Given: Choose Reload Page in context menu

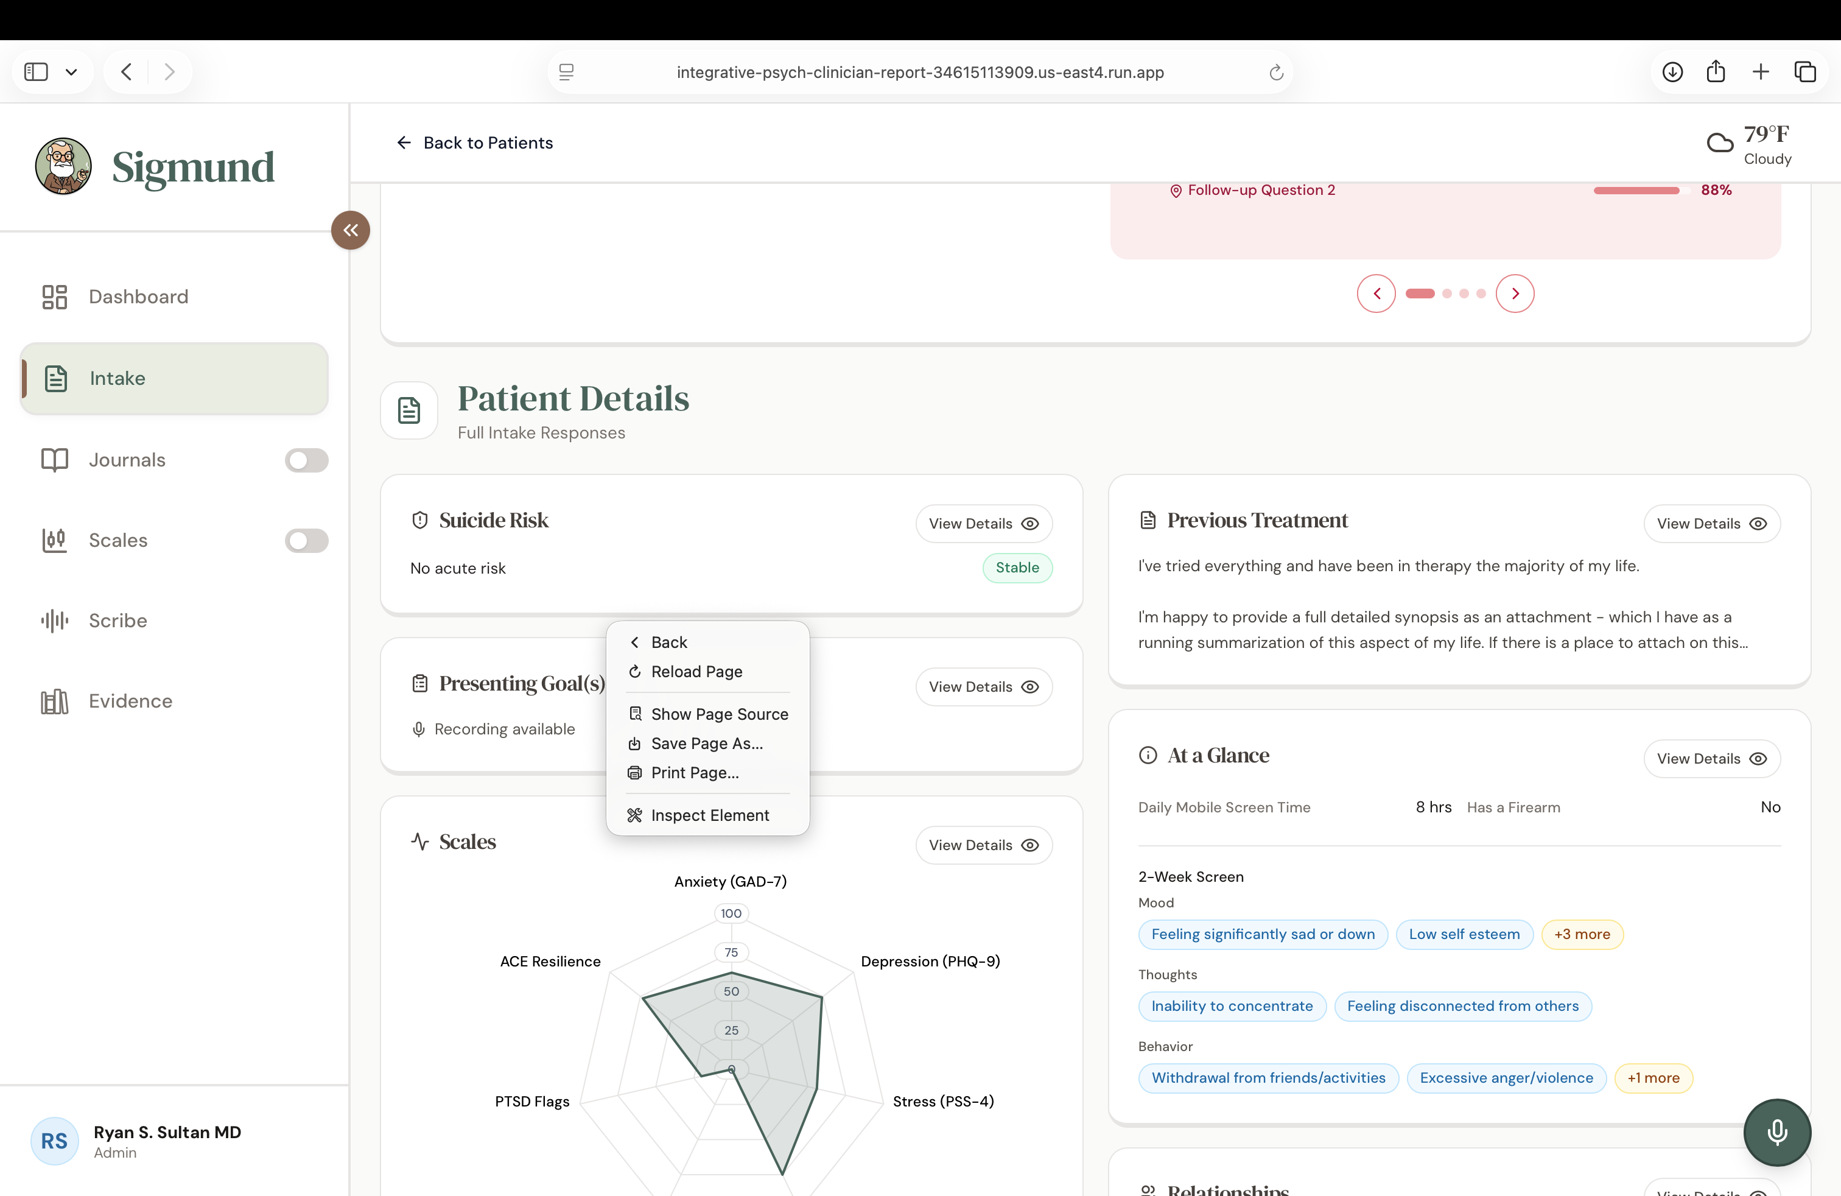Looking at the screenshot, I should [708, 672].
